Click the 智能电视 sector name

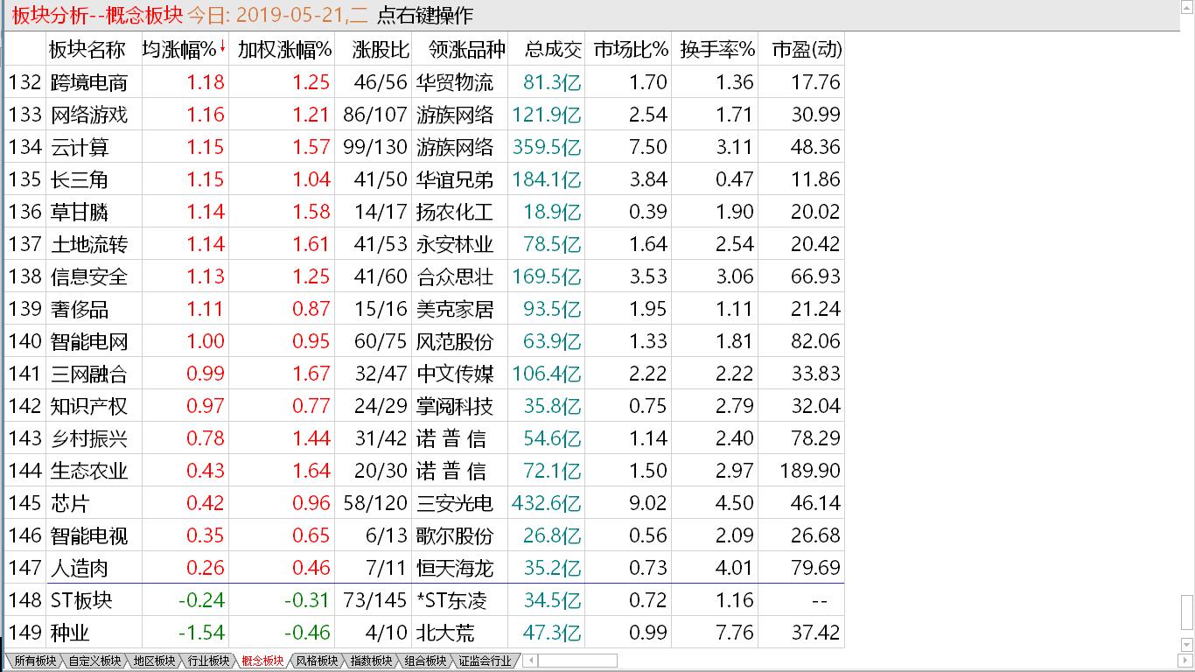(89, 535)
